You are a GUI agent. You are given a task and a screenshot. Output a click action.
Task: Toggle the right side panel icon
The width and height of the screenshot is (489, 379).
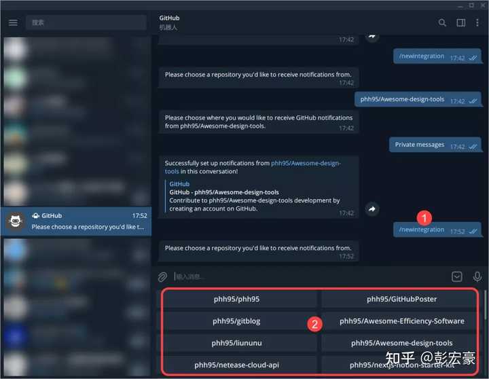click(460, 22)
